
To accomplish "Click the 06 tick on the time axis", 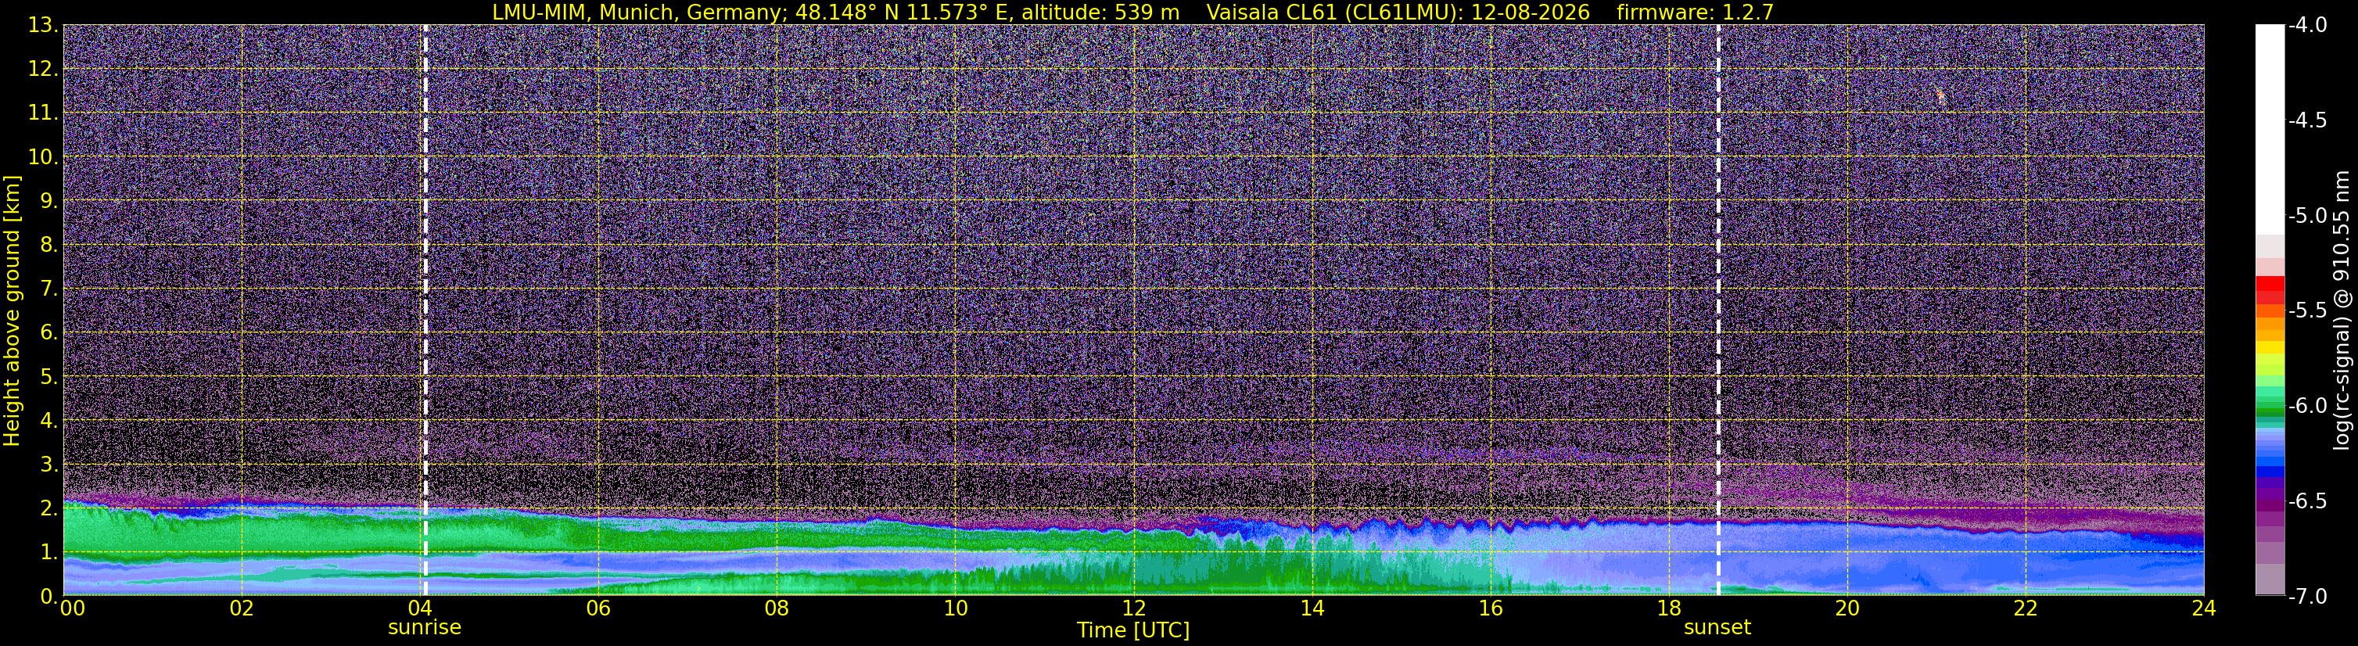I will (x=598, y=608).
